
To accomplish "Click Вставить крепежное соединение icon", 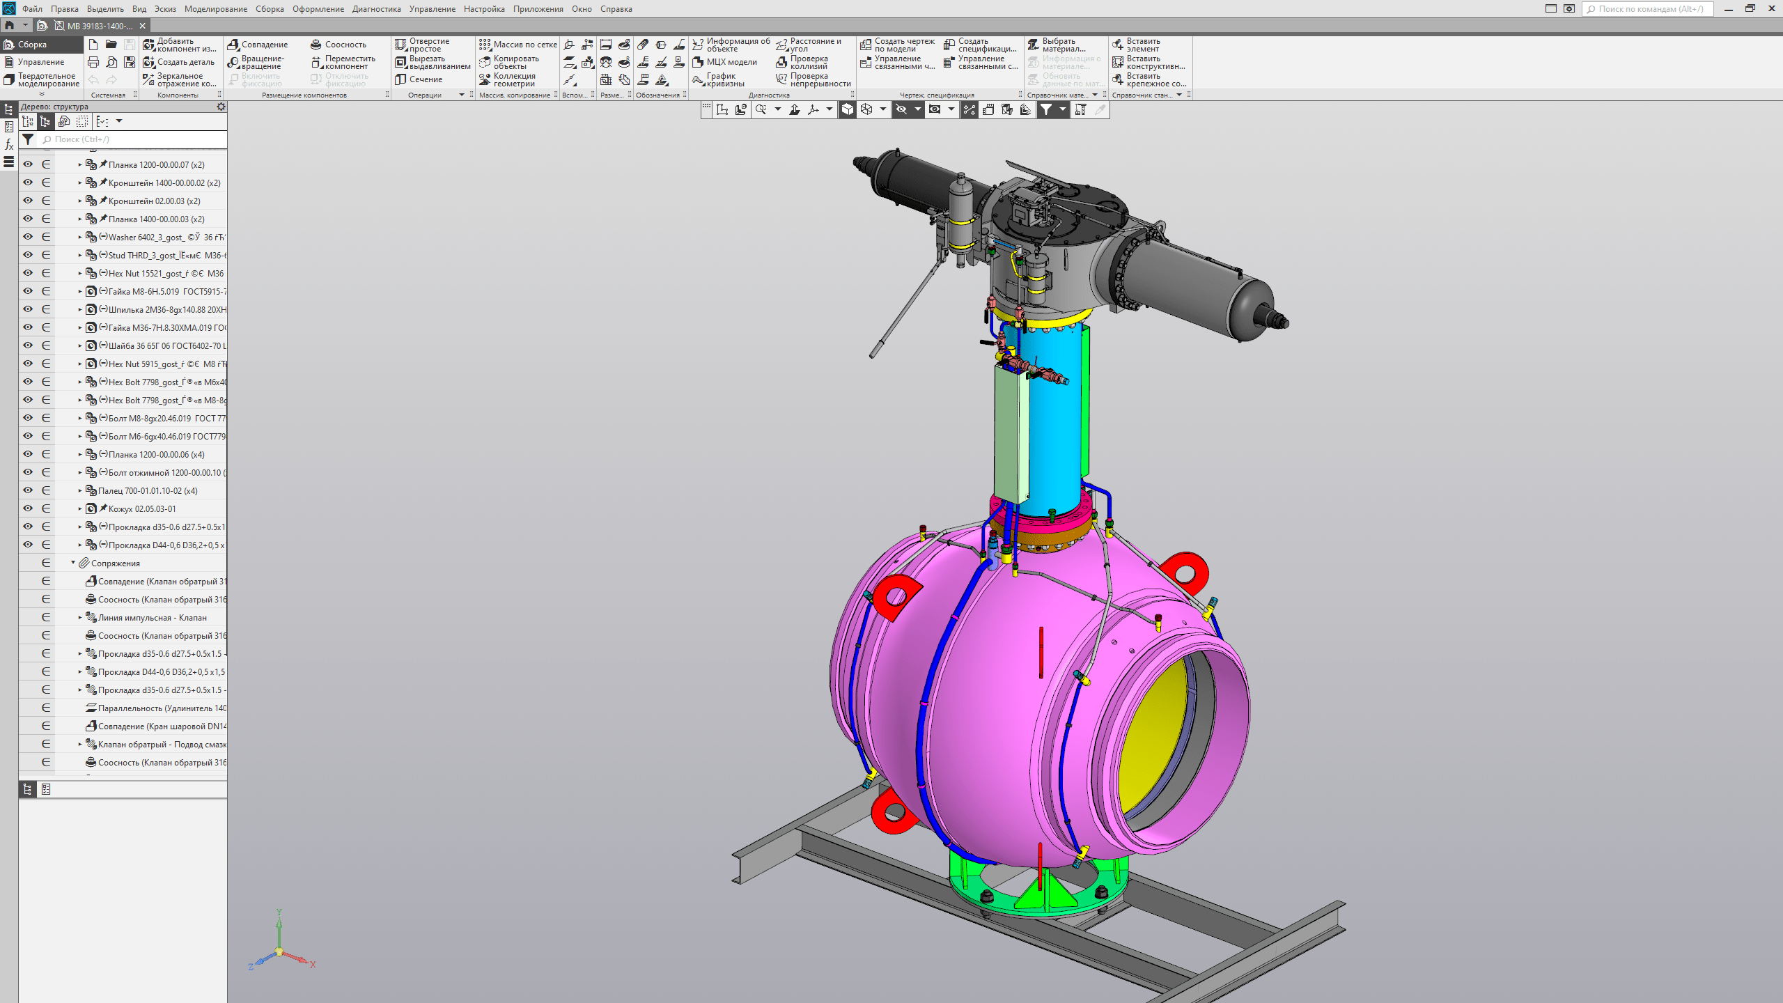I will pyautogui.click(x=1118, y=79).
